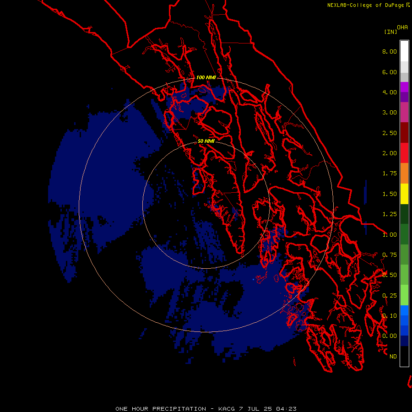Image resolution: width=412 pixels, height=412 pixels.
Task: Pick the bright red legend swatch
Action: (404, 153)
